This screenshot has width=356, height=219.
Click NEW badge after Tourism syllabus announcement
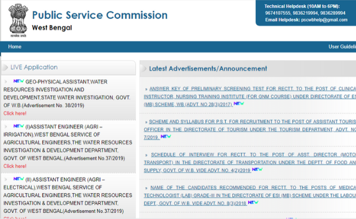(166, 136)
